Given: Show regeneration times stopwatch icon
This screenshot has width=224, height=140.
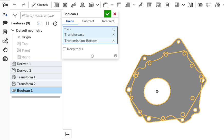Looking at the screenshot, I should click(55, 23).
